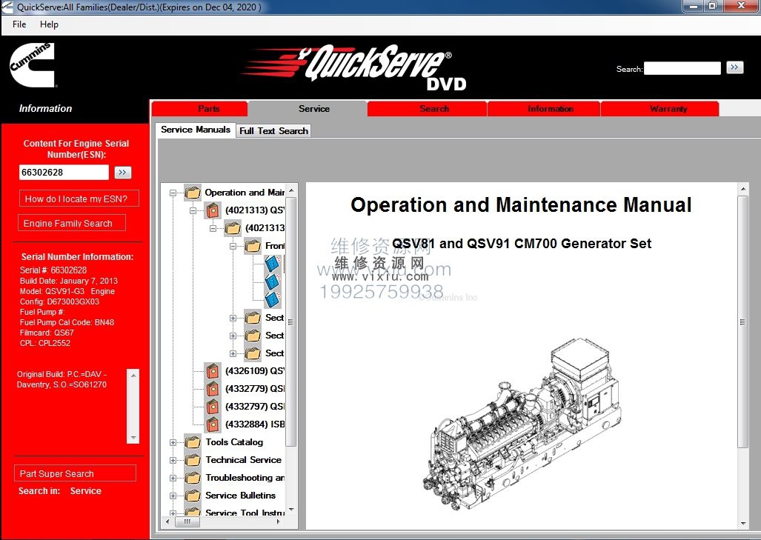761x540 pixels.
Task: Collapse the Front folder node
Action: tap(233, 247)
